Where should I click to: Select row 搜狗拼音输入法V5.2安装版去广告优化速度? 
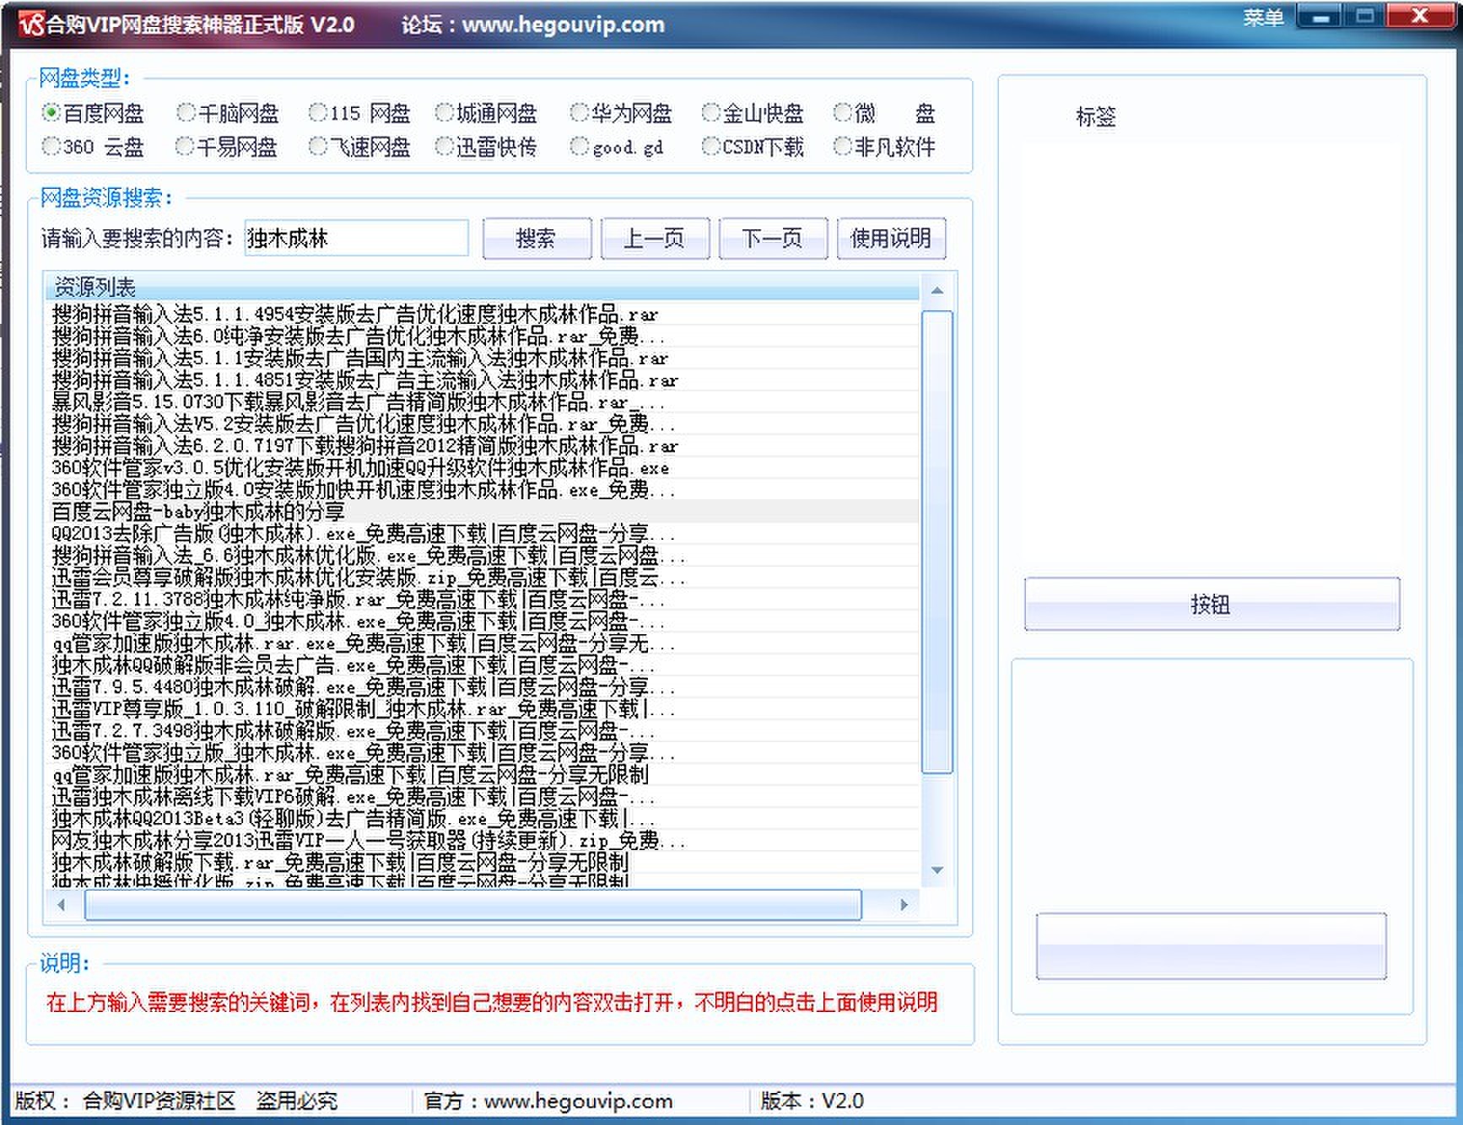tap(483, 424)
